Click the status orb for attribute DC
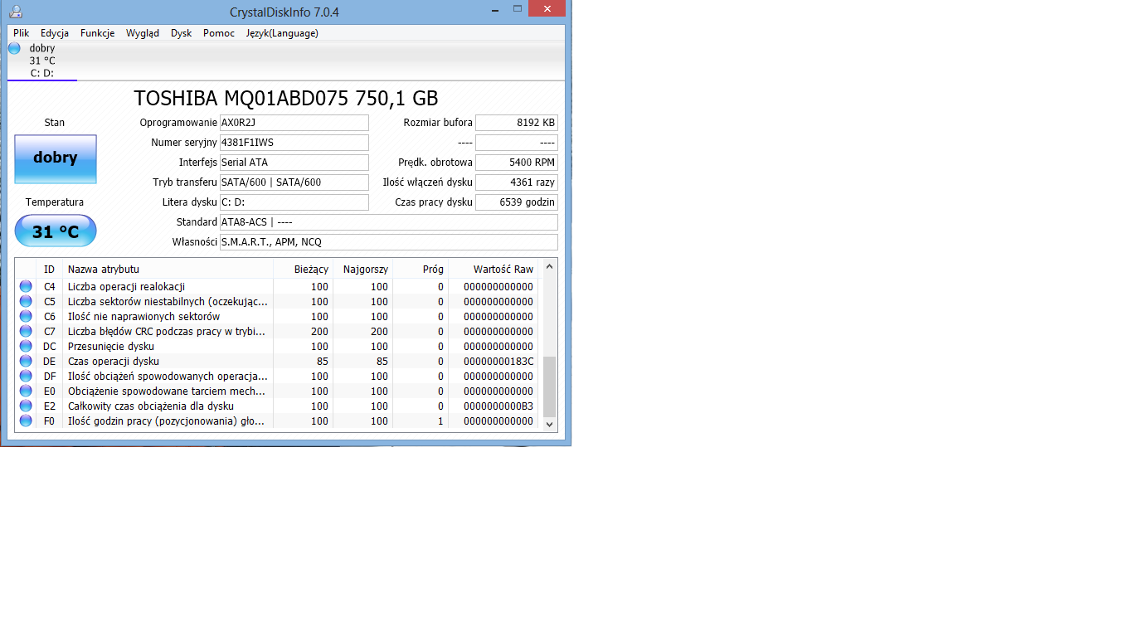The width and height of the screenshot is (1133, 637). [x=26, y=346]
